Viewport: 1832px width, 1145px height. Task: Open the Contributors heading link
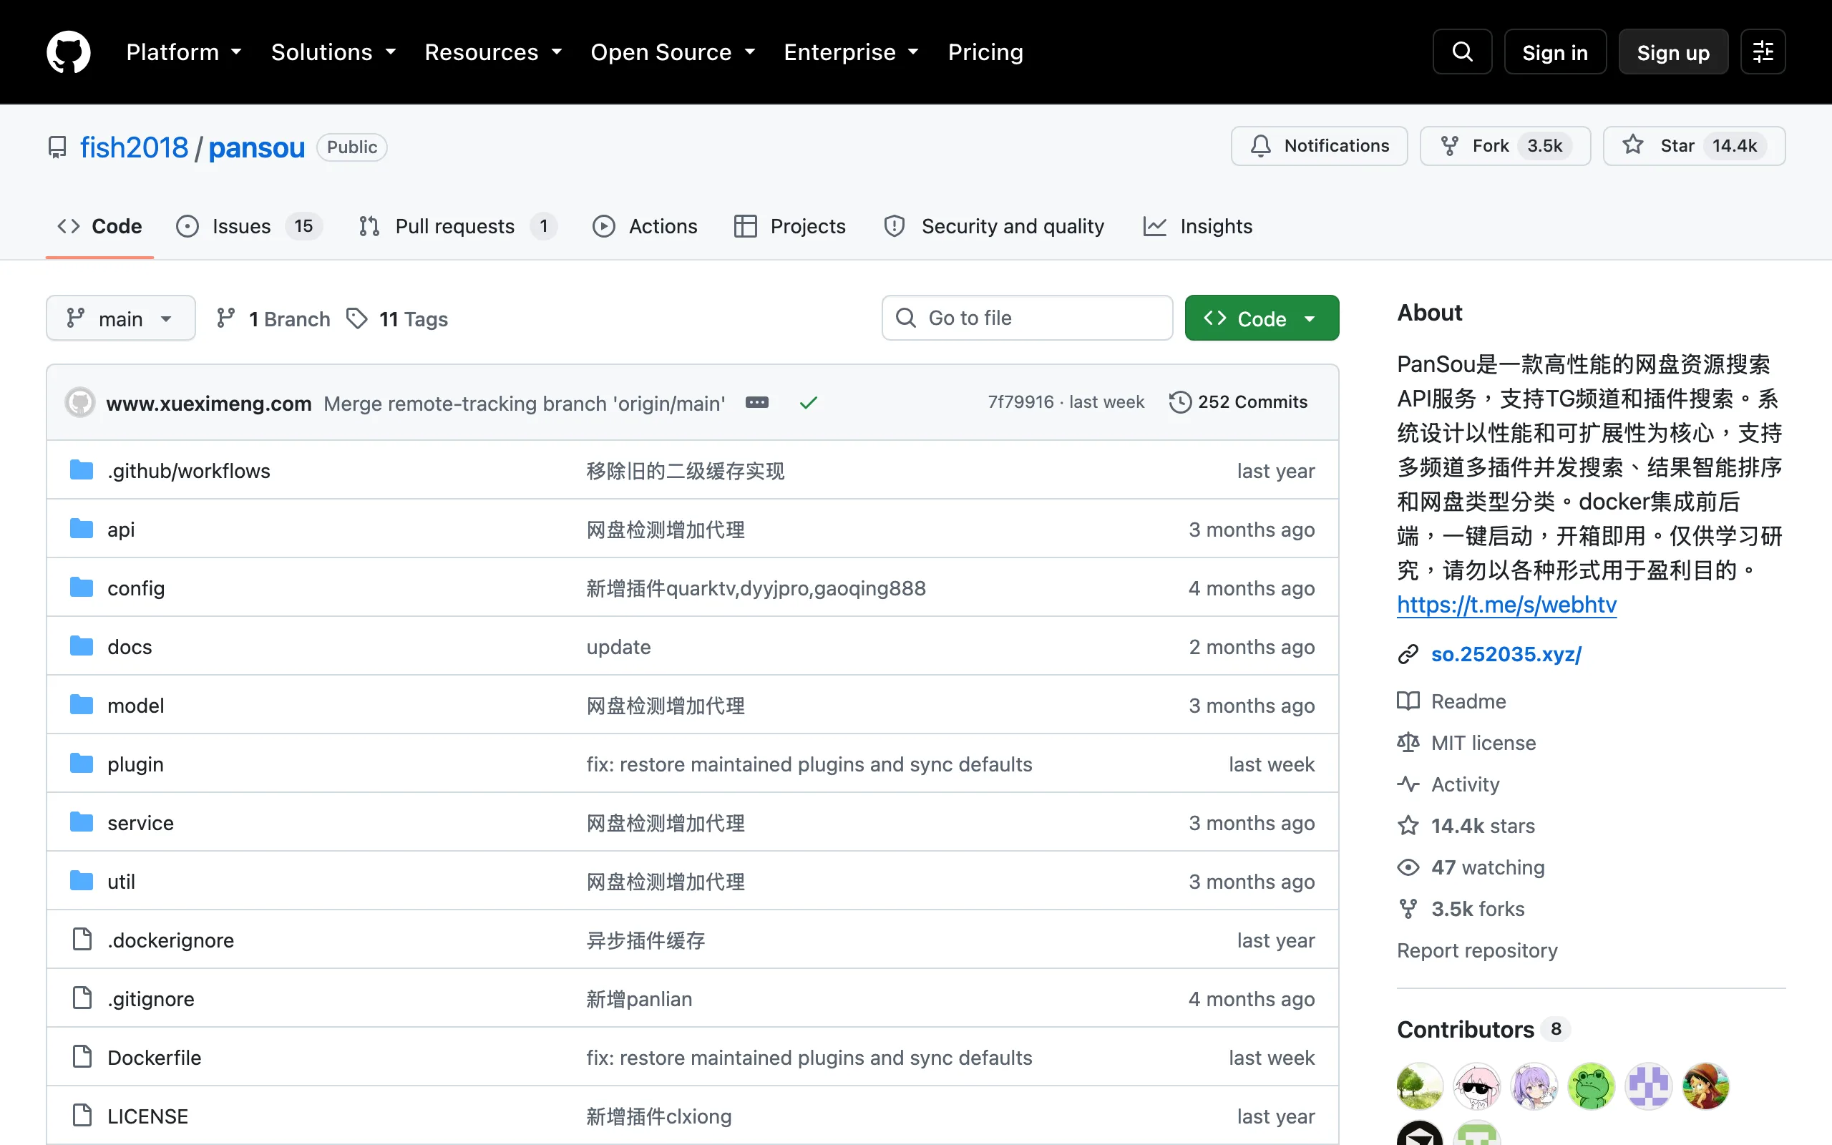pos(1483,1029)
